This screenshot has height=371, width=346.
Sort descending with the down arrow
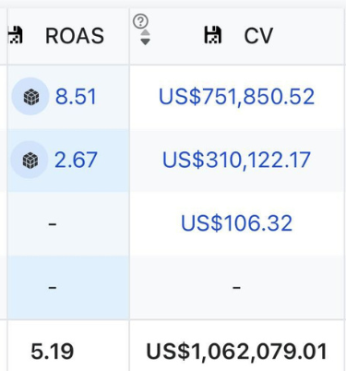pyautogui.click(x=145, y=42)
